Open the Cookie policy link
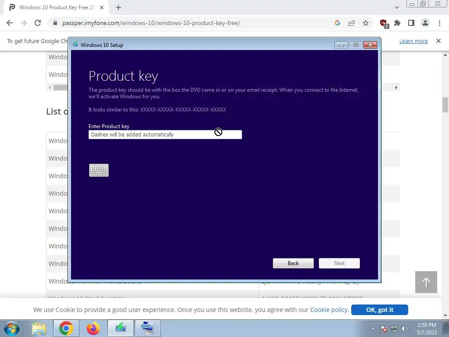Image resolution: width=449 pixels, height=337 pixels. [x=329, y=310]
